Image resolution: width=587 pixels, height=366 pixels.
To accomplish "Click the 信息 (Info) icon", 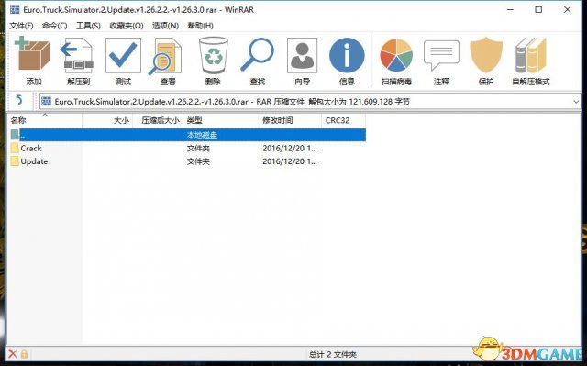I will coord(347,55).
